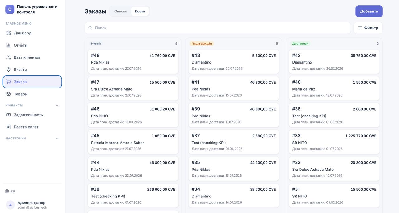
Task: Click the Заказы shopping cart icon
Action: coord(8,82)
